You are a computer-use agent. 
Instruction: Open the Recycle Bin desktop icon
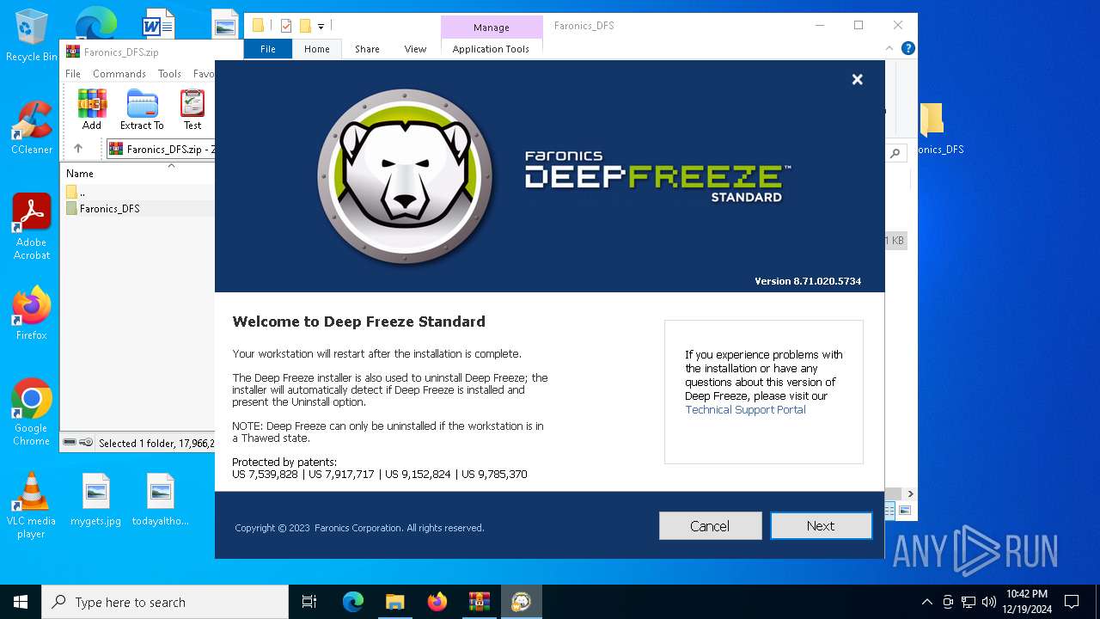point(32,36)
